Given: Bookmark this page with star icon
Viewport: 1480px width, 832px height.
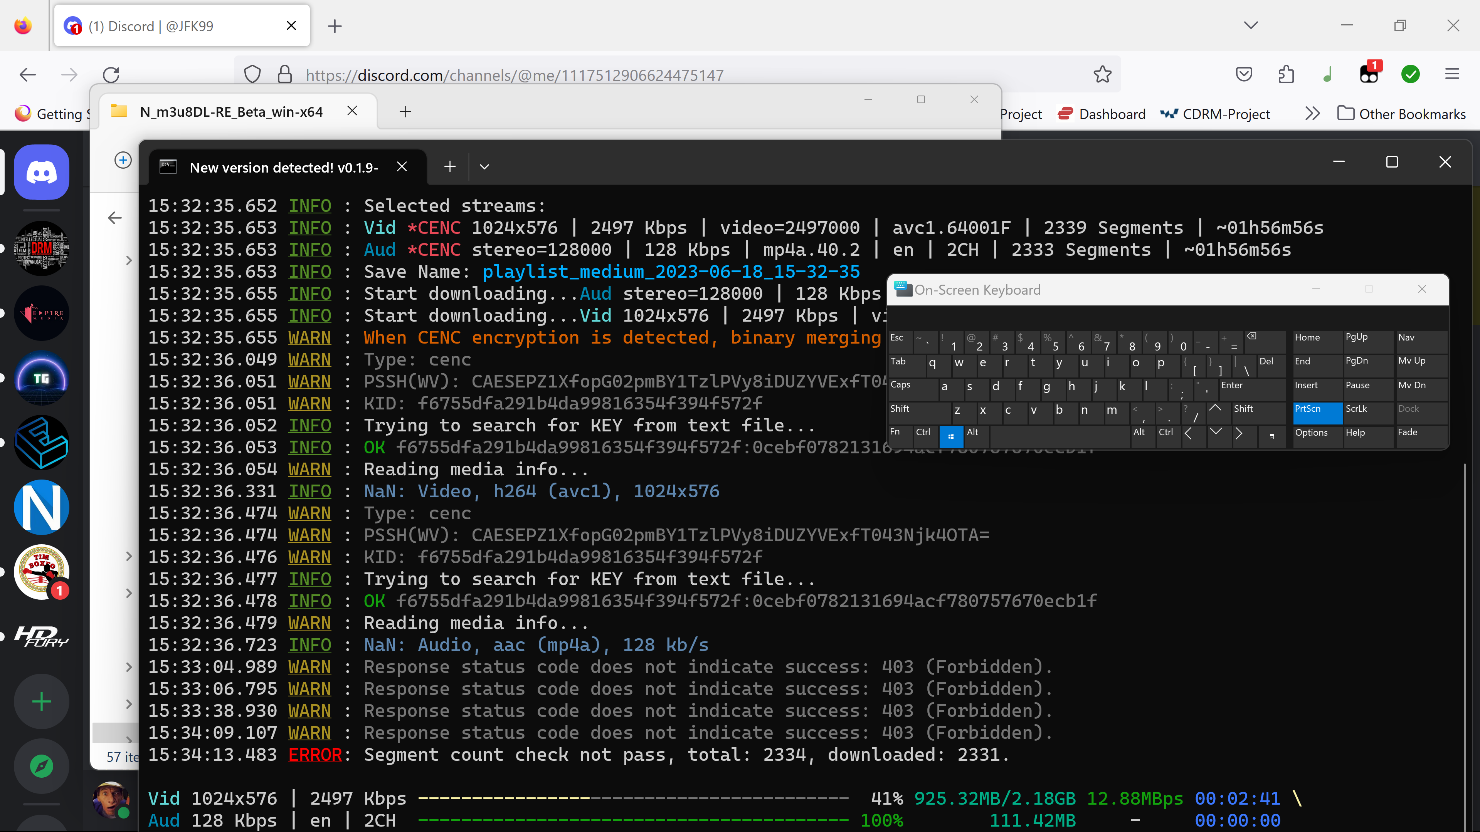Looking at the screenshot, I should tap(1102, 75).
